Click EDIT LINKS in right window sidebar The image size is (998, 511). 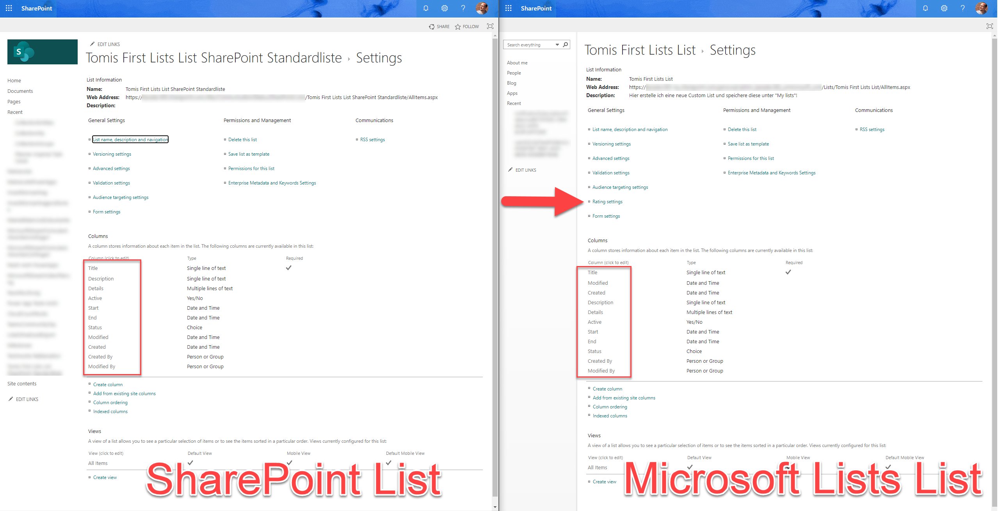coord(522,170)
